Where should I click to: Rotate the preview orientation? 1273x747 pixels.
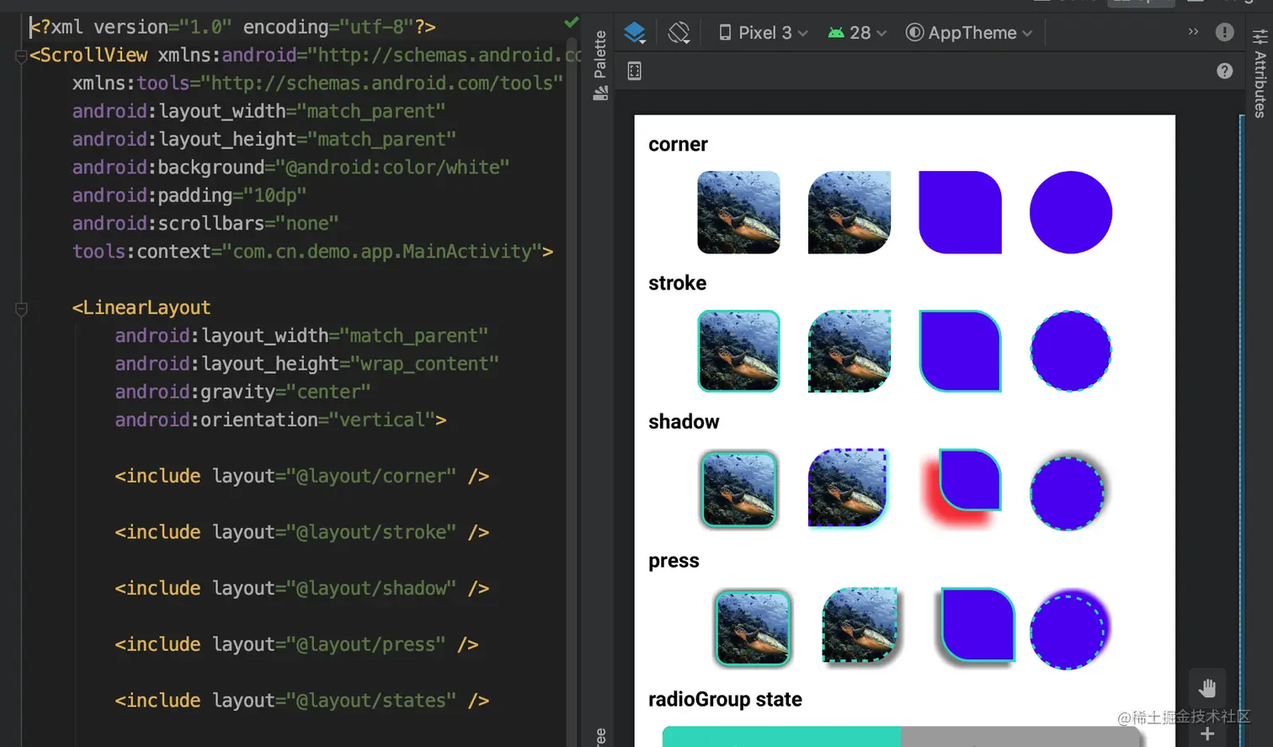(x=679, y=32)
